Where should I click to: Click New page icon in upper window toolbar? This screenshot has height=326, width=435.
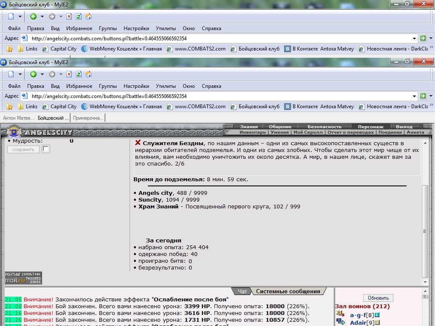tap(11, 17)
